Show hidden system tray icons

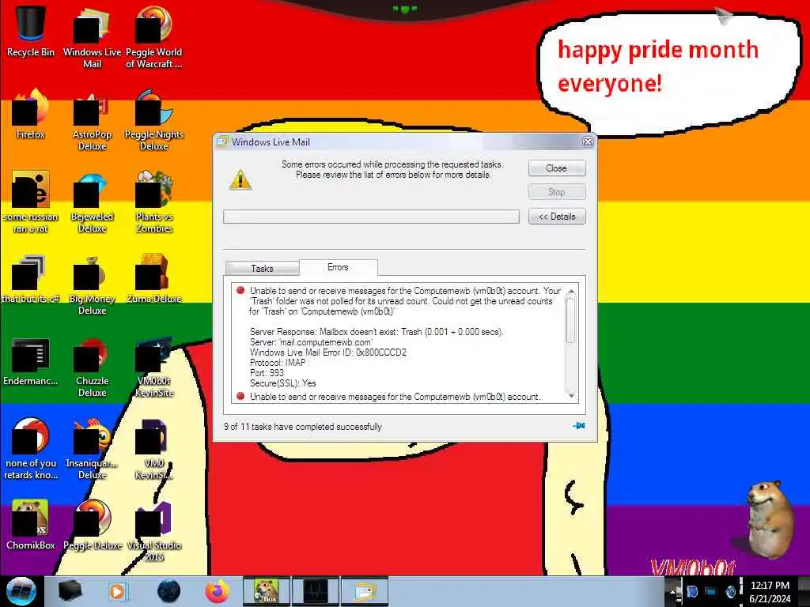[x=672, y=591]
